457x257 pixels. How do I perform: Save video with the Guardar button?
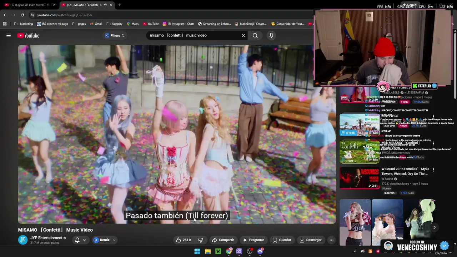click(282, 240)
